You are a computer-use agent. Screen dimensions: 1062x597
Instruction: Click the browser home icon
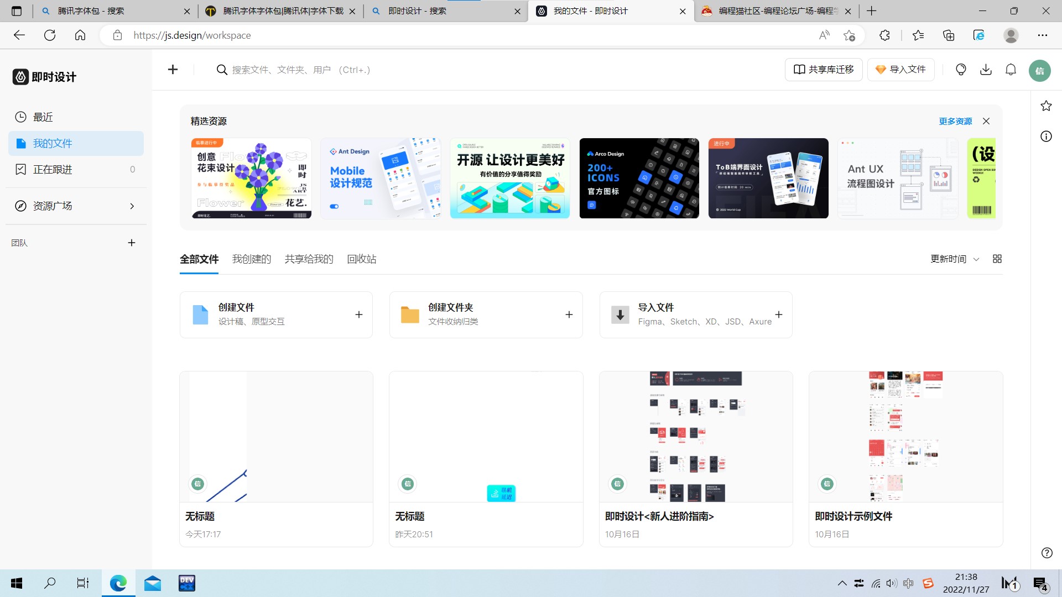[80, 35]
